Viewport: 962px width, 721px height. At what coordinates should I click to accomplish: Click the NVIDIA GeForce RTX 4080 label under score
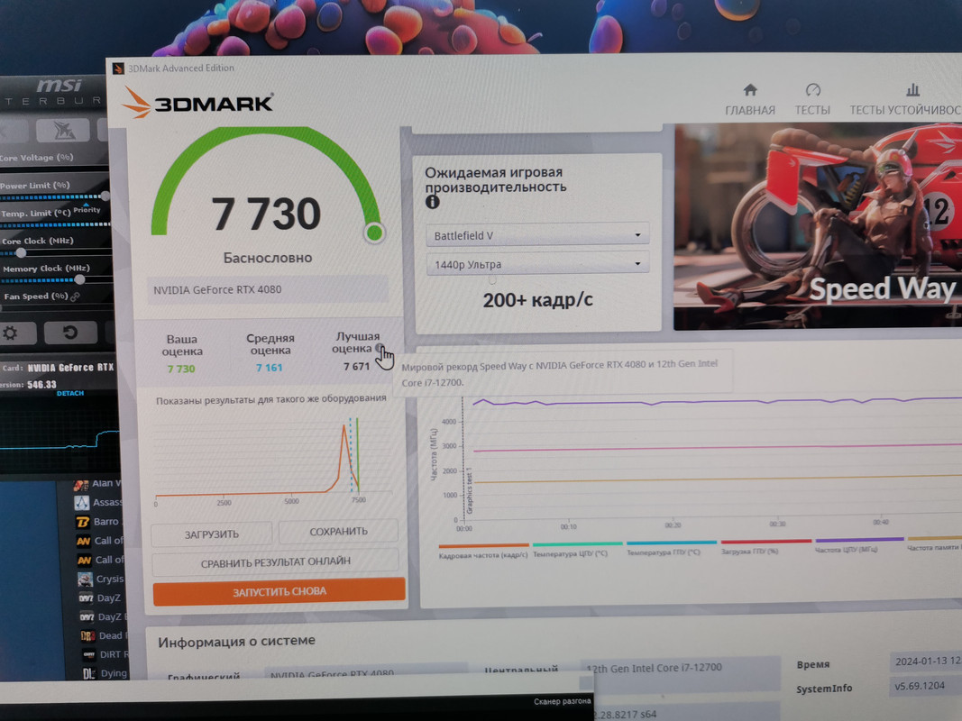coord(268,289)
